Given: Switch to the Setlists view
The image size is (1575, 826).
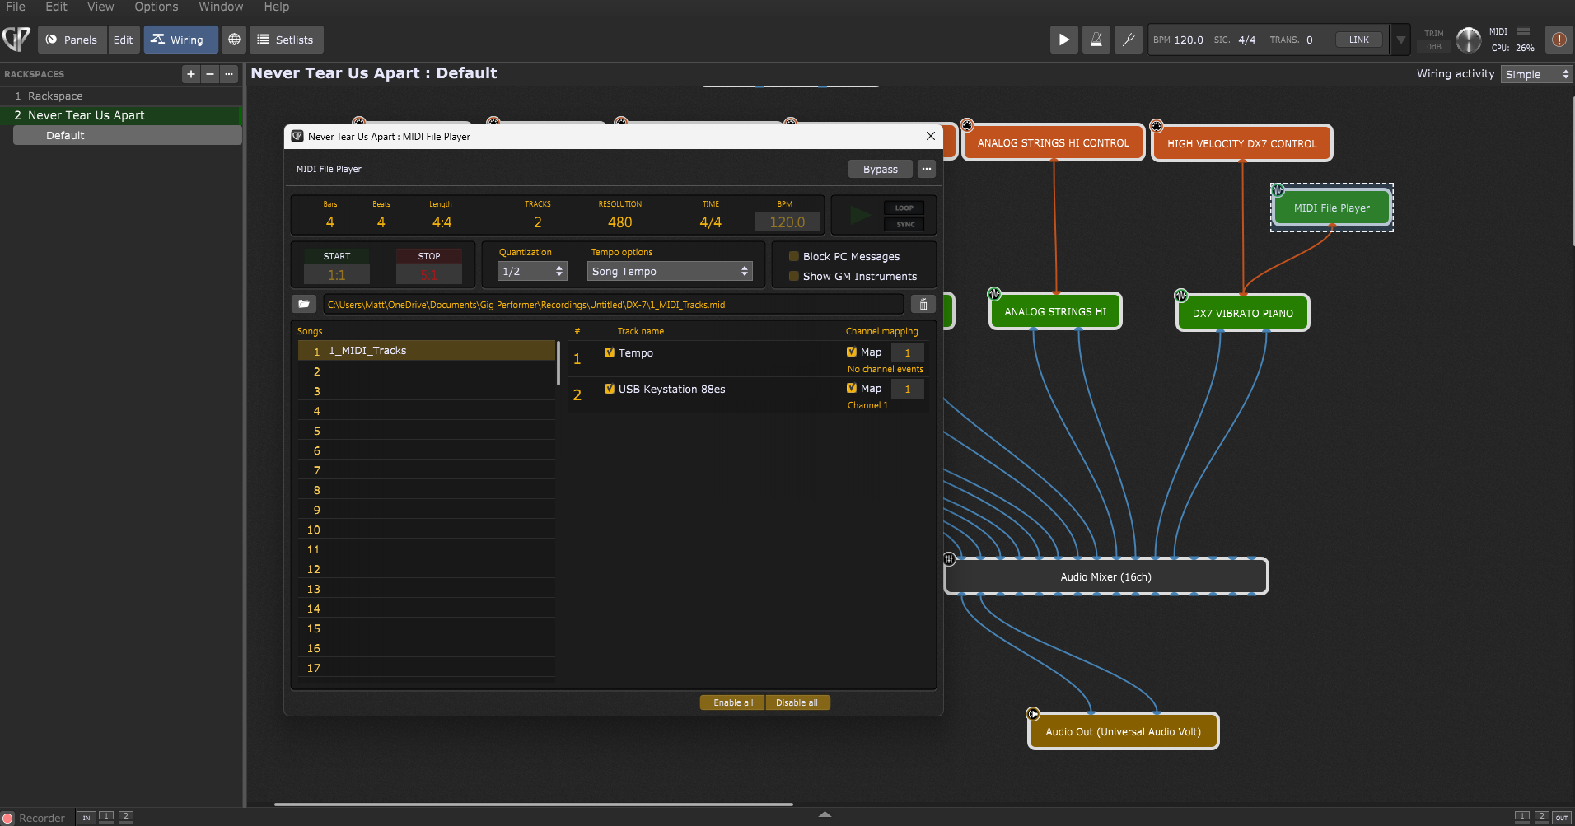Looking at the screenshot, I should 286,40.
